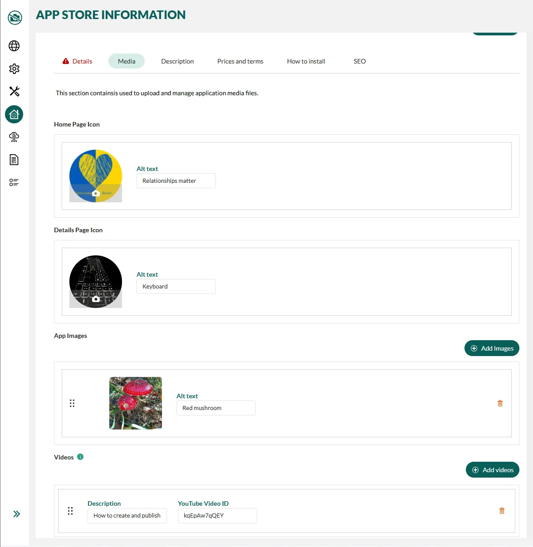The width and height of the screenshot is (533, 547).
Task: Switch to the Details tab
Action: [x=78, y=61]
